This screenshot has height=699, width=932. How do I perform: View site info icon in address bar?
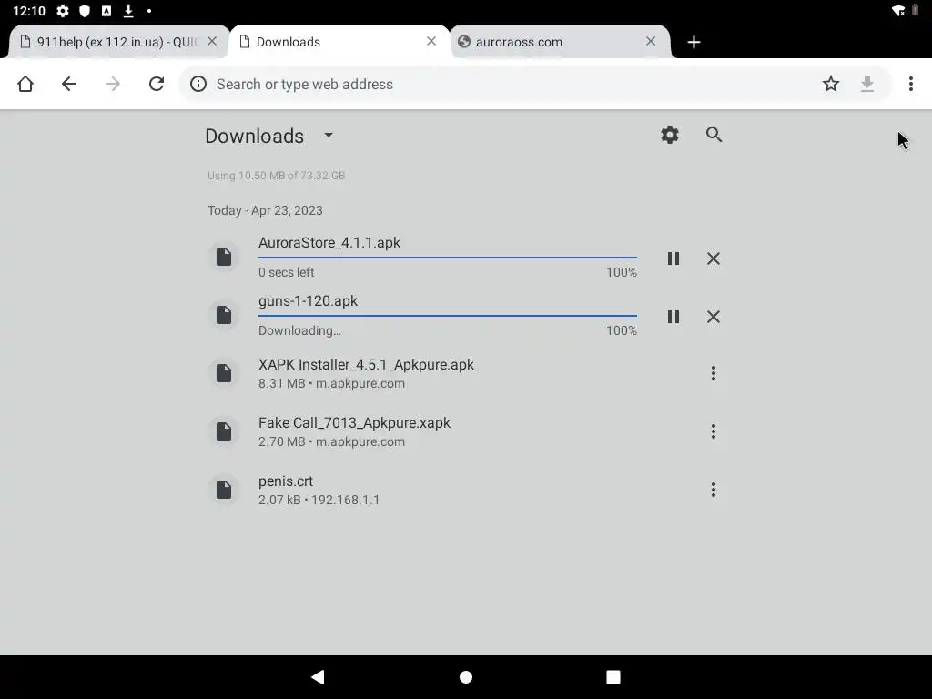(198, 84)
